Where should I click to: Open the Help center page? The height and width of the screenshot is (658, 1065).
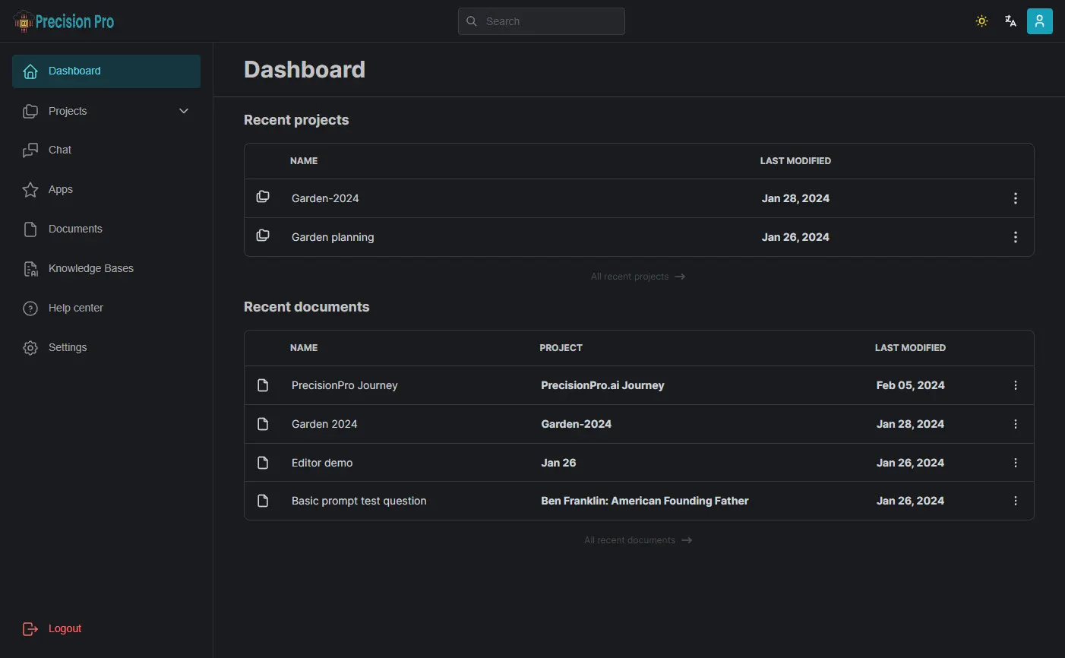click(x=75, y=308)
